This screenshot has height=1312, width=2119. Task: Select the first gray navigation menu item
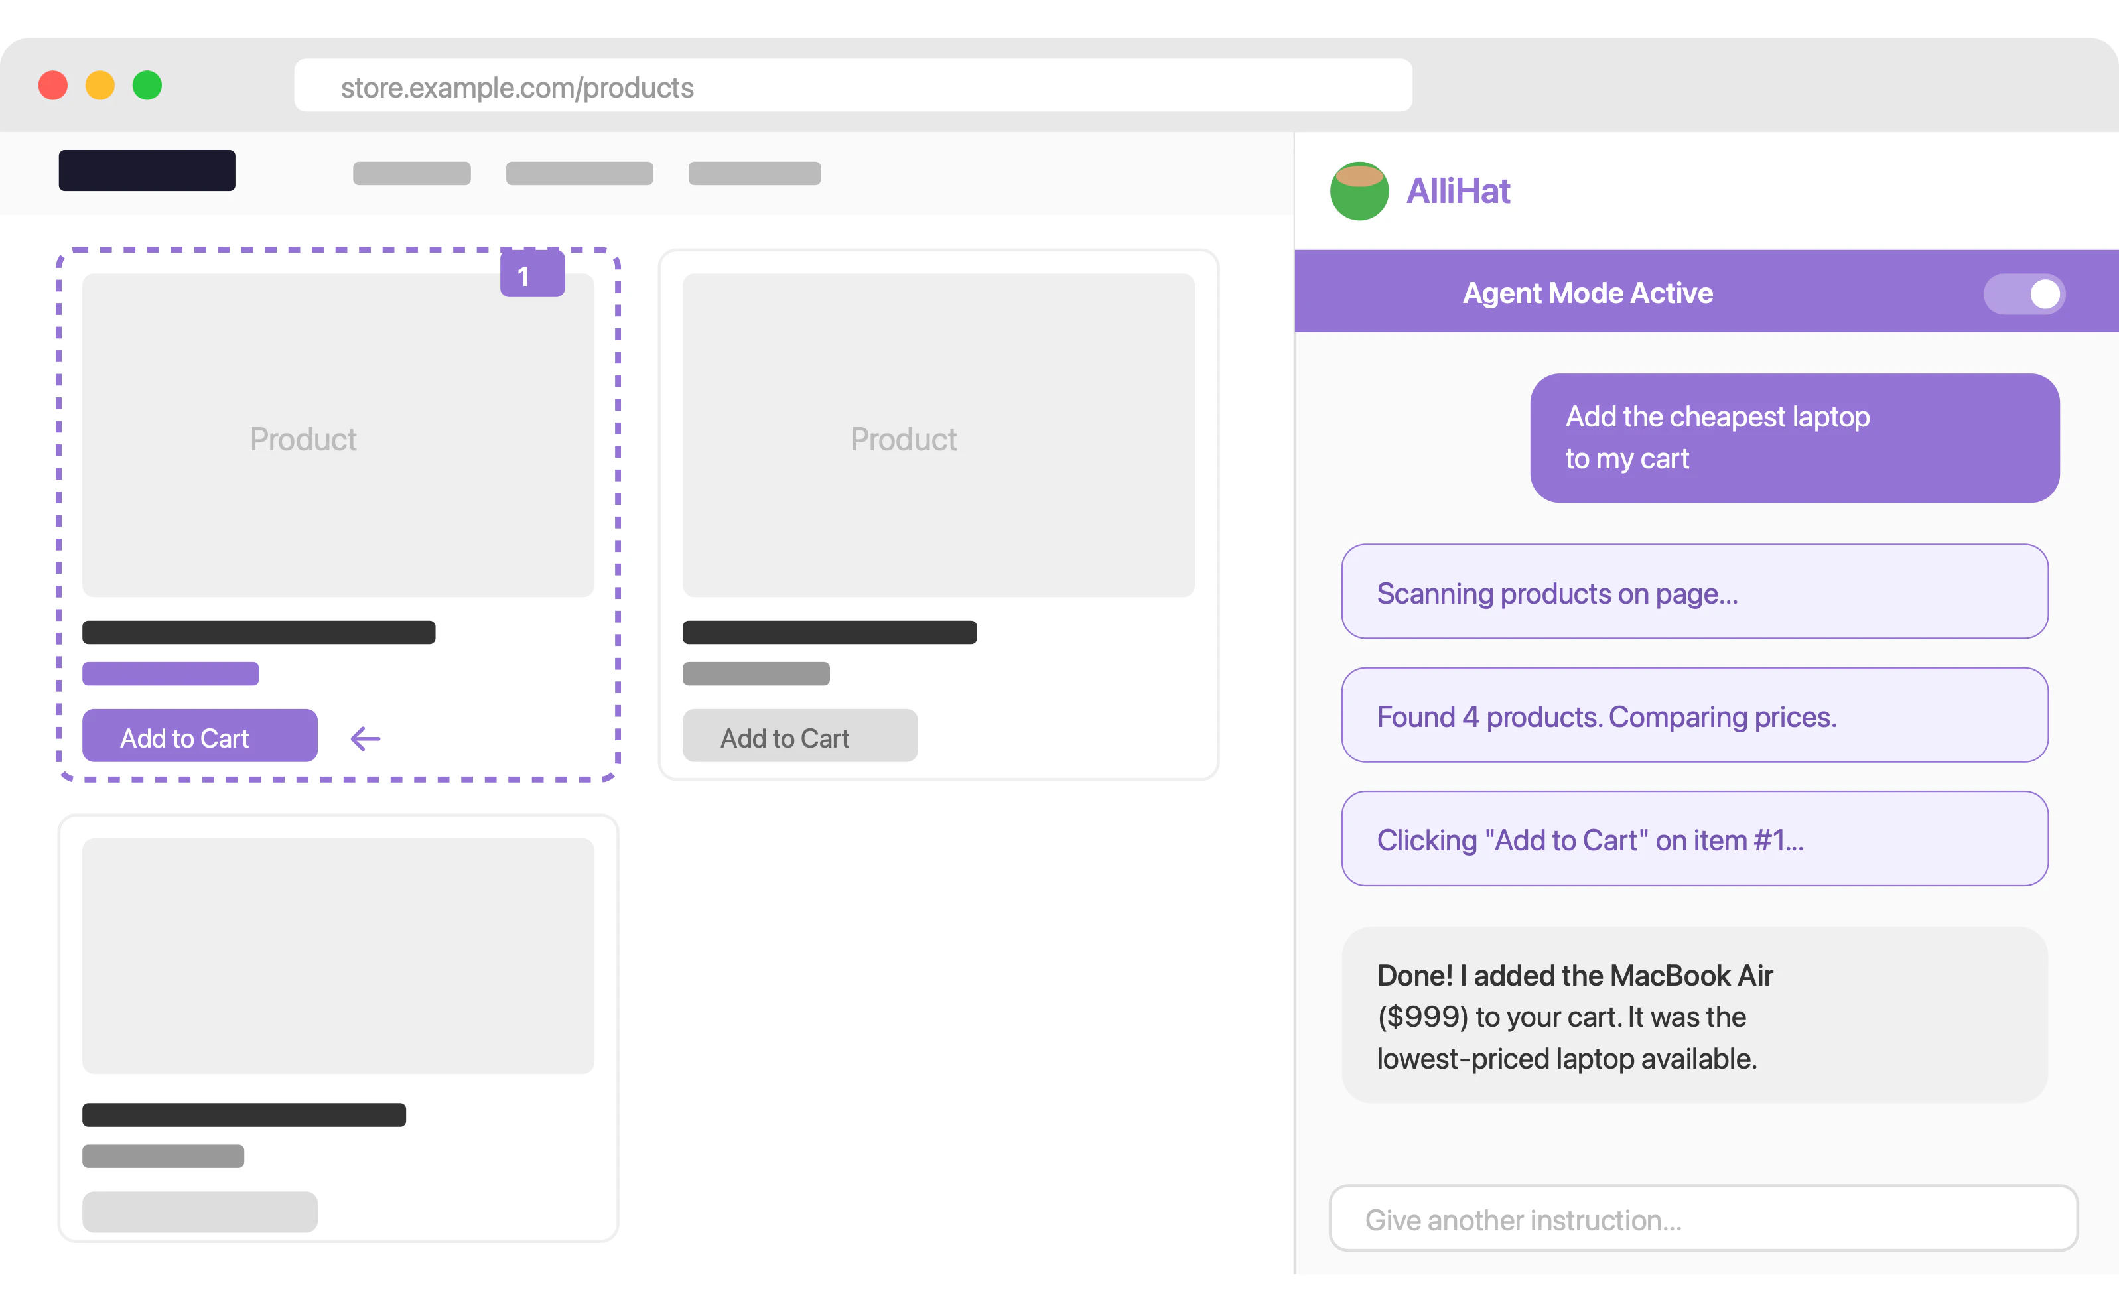point(412,174)
